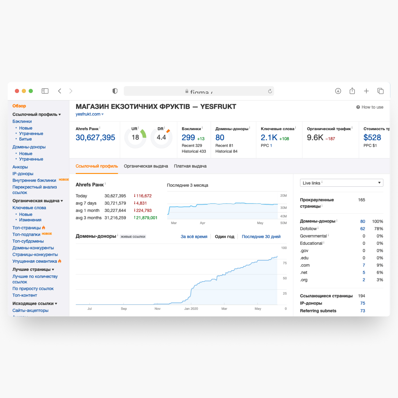This screenshot has height=398, width=398.
Task: Switch to the Платная выдача tab
Action: 190,166
